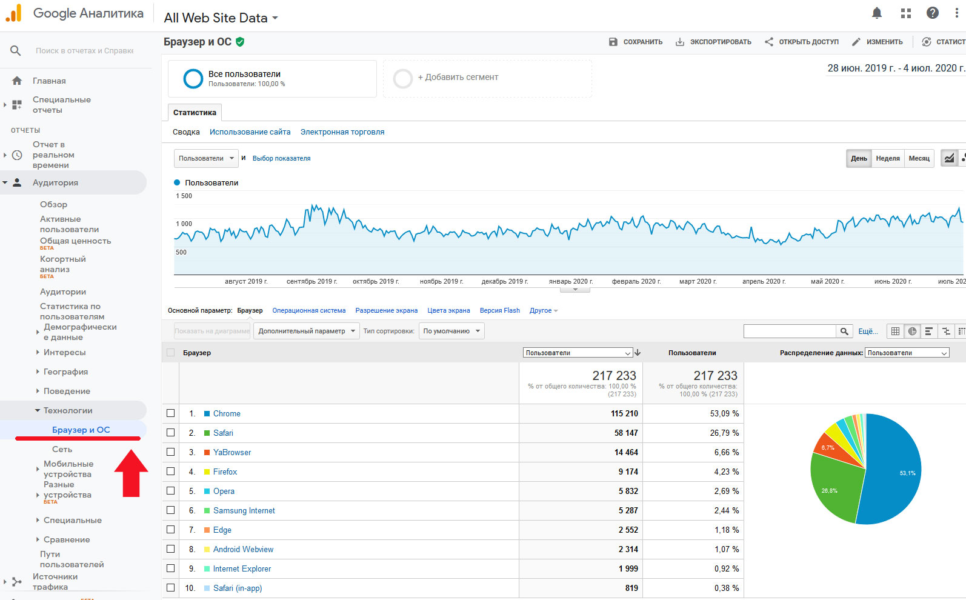Click the green verified shield icon
The image size is (966, 600).
(x=240, y=42)
